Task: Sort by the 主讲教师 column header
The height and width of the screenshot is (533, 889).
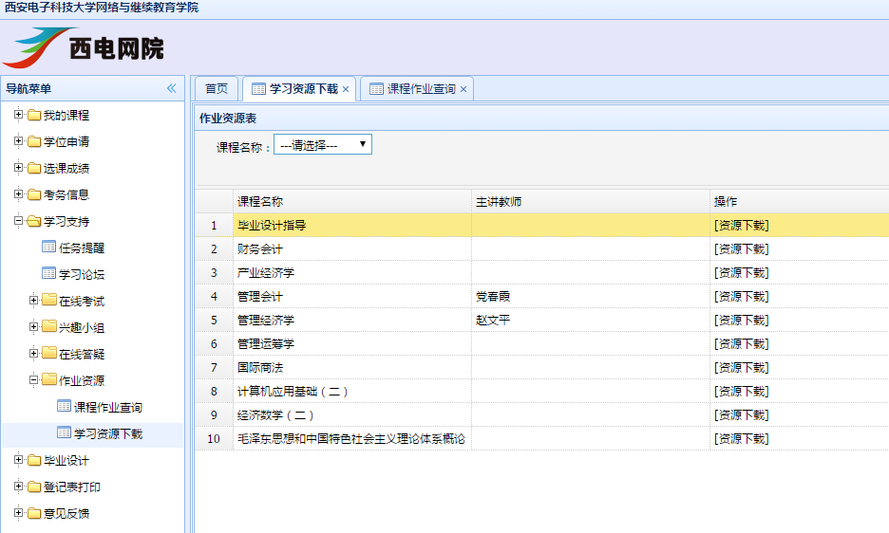Action: click(499, 202)
